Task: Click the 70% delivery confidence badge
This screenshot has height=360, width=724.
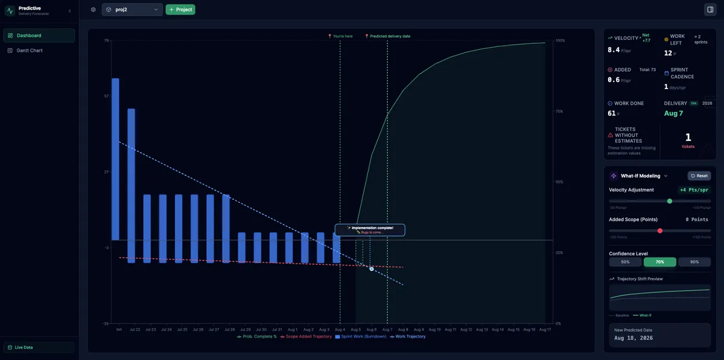Action: (694, 104)
